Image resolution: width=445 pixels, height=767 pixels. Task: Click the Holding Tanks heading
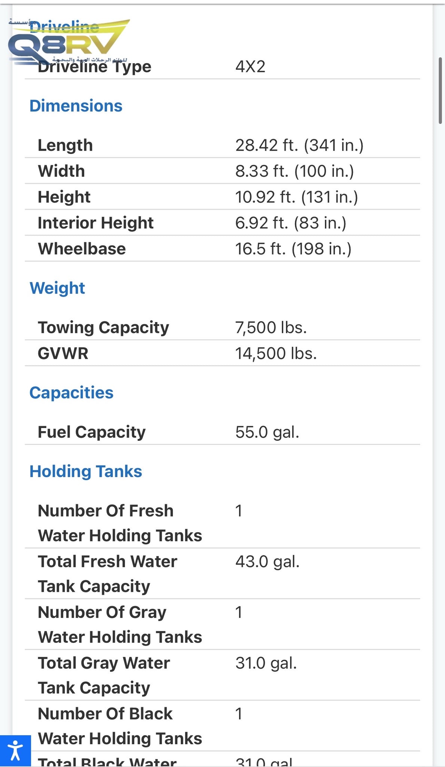point(86,472)
